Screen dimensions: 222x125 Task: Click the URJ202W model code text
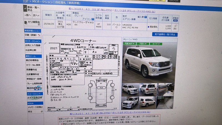[x=127, y=25]
